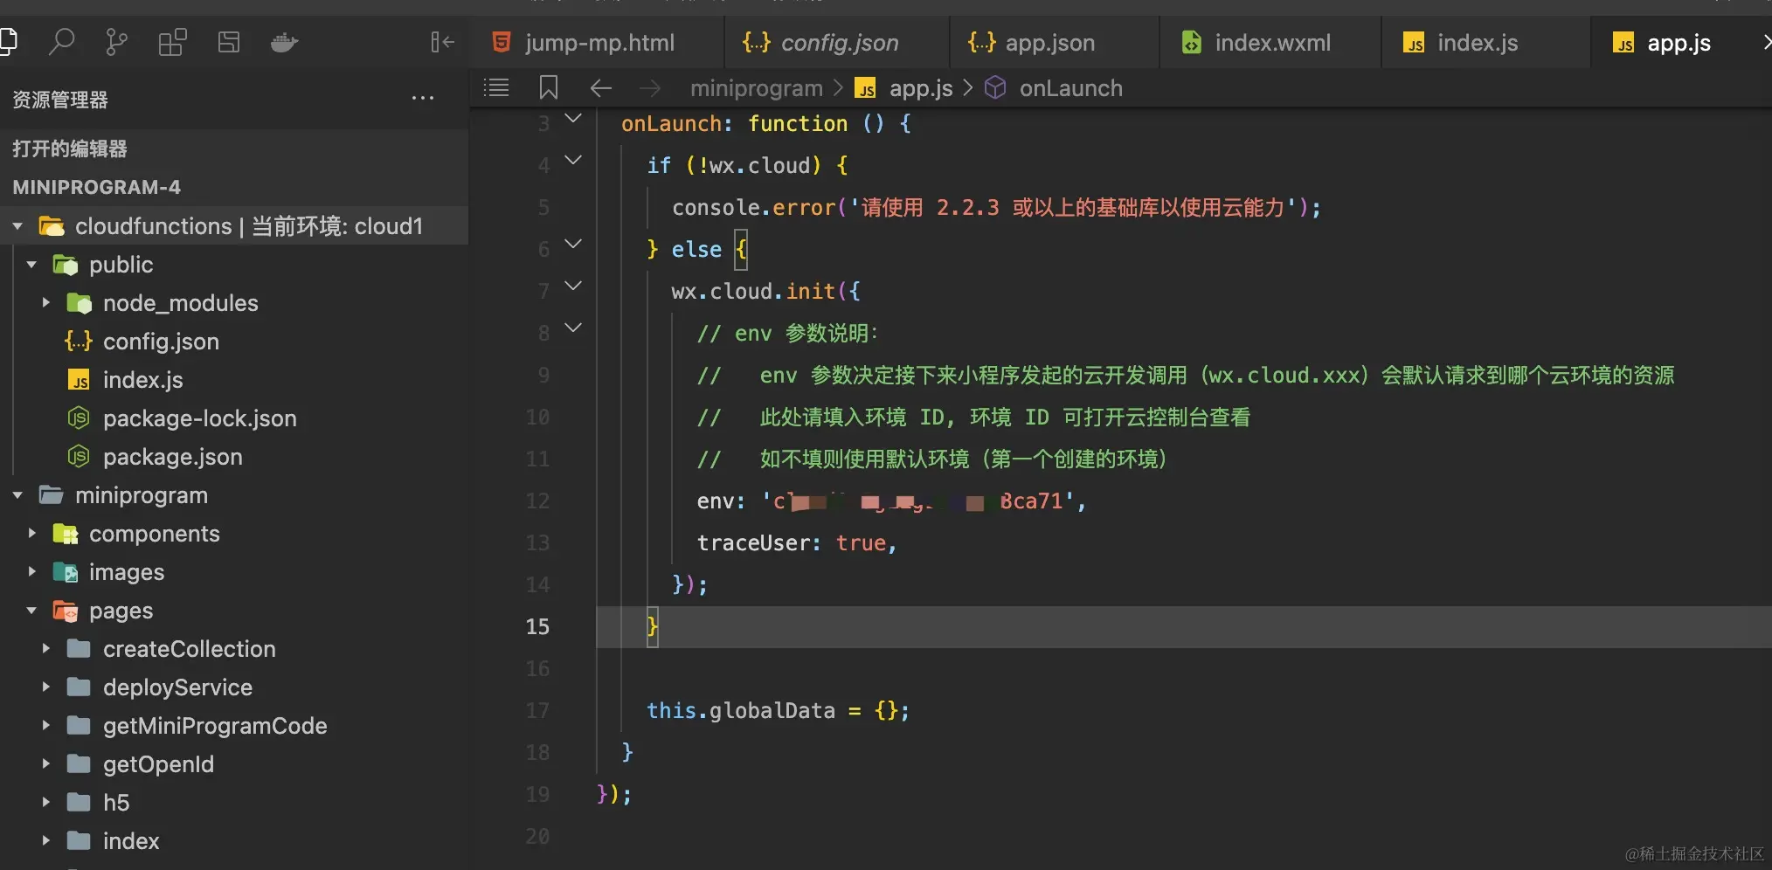Click the layout panel icon in activity bar

coord(229,42)
